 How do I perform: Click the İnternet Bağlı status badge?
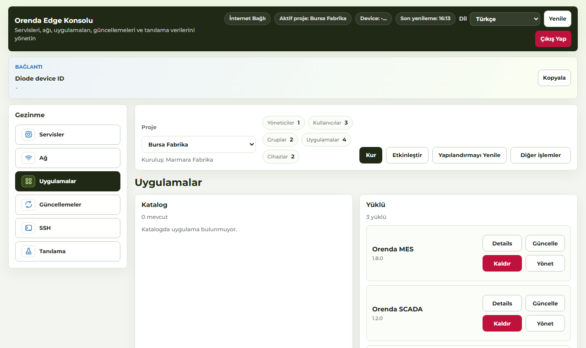click(x=247, y=19)
